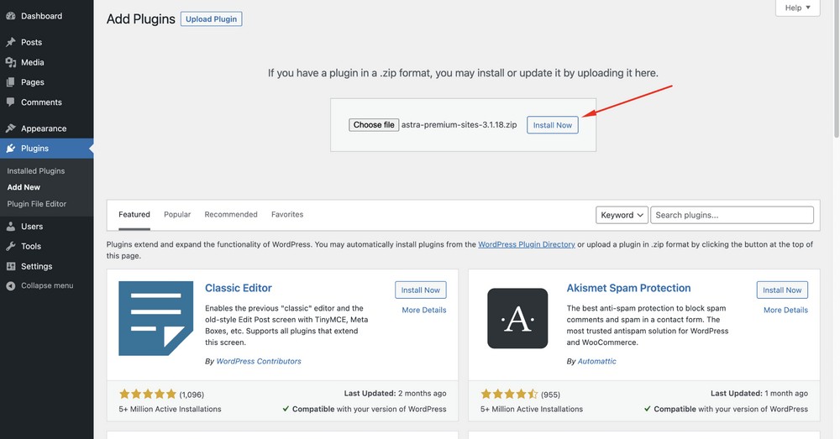Viewport: 840px width, 439px height.
Task: Open the Keyword search type dropdown
Action: (622, 215)
